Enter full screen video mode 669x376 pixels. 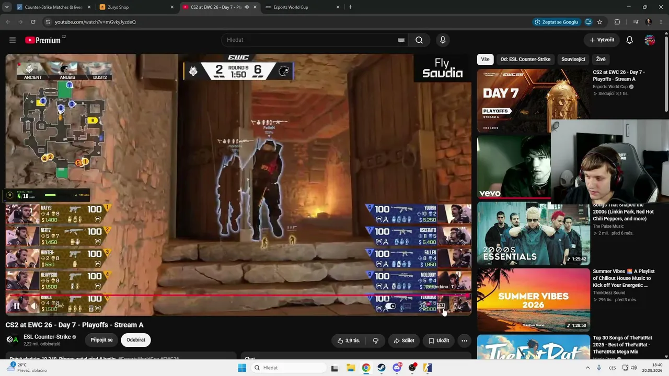click(458, 307)
